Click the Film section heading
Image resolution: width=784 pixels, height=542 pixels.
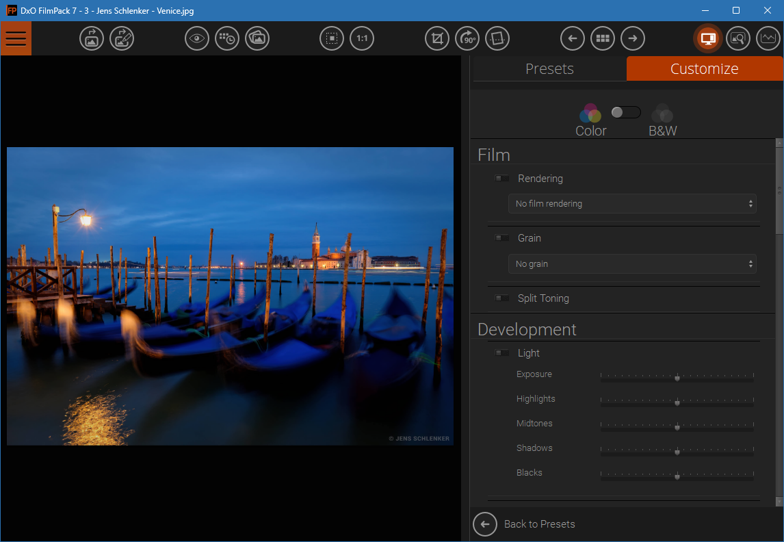pos(494,155)
